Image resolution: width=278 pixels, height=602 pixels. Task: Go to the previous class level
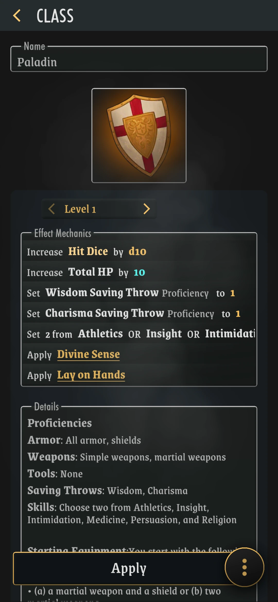tap(51, 209)
